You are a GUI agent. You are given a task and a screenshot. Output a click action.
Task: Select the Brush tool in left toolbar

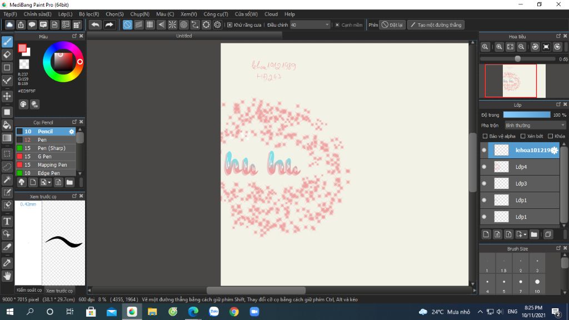click(x=7, y=42)
